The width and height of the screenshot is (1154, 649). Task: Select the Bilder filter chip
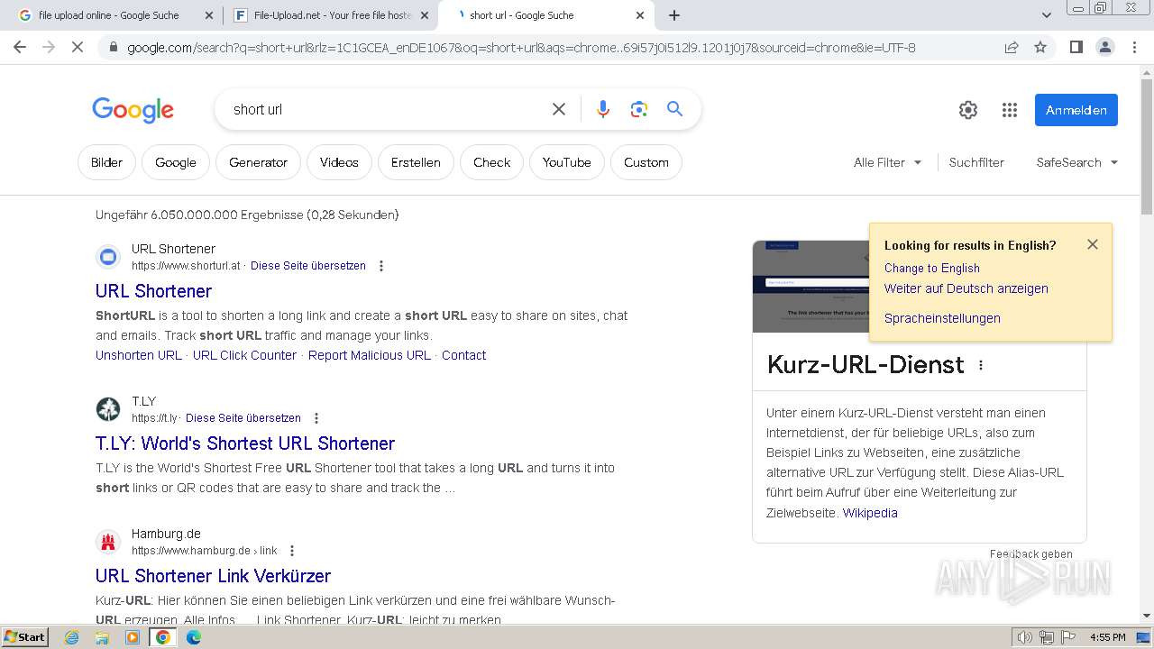click(106, 162)
